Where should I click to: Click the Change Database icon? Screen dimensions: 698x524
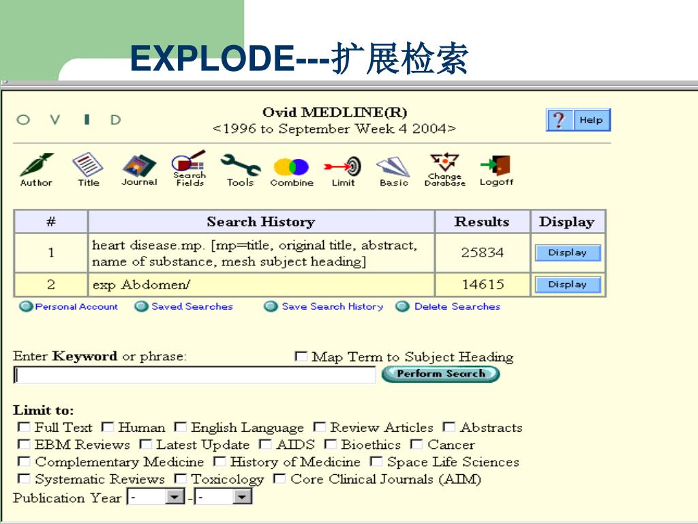[x=444, y=169]
